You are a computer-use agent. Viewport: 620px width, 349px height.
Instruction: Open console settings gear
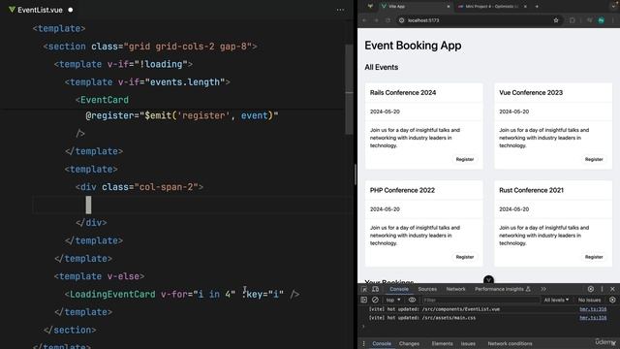click(x=612, y=300)
